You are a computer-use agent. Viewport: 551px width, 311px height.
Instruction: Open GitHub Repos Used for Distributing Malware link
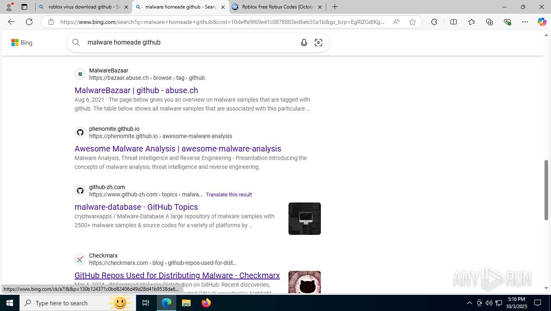(x=177, y=275)
